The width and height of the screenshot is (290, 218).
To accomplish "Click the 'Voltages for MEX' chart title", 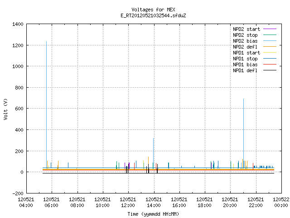I will click(x=153, y=10).
